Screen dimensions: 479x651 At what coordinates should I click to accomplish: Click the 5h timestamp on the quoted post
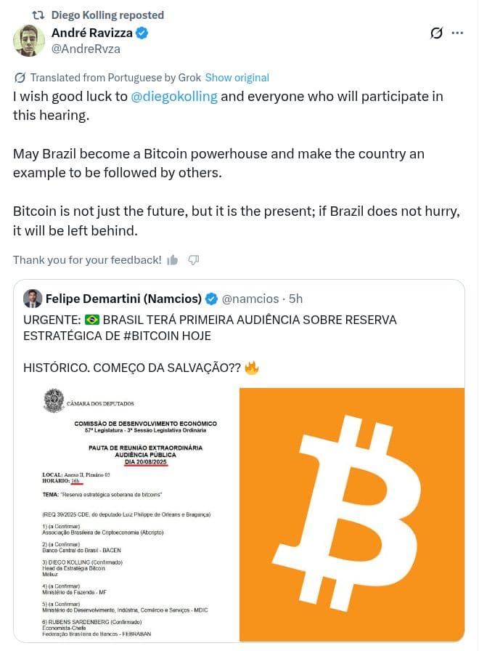[294, 298]
